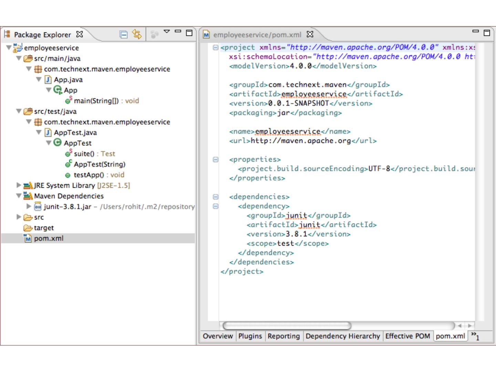This screenshot has width=496, height=372.
Task: Close the employeeservice/pom.xml editor tab
Action: click(310, 34)
